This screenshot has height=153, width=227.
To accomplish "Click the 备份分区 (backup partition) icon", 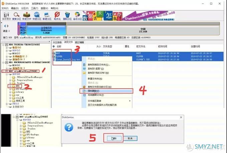I will pyautogui.click(x=77, y=16).
